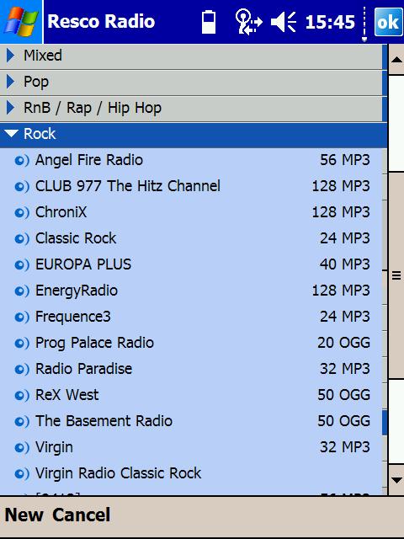The image size is (404, 539).
Task: Select CLUB 977 The Hitz Channel
Action: tap(128, 186)
